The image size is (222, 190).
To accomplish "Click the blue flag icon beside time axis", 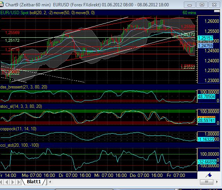I will coord(209,175).
